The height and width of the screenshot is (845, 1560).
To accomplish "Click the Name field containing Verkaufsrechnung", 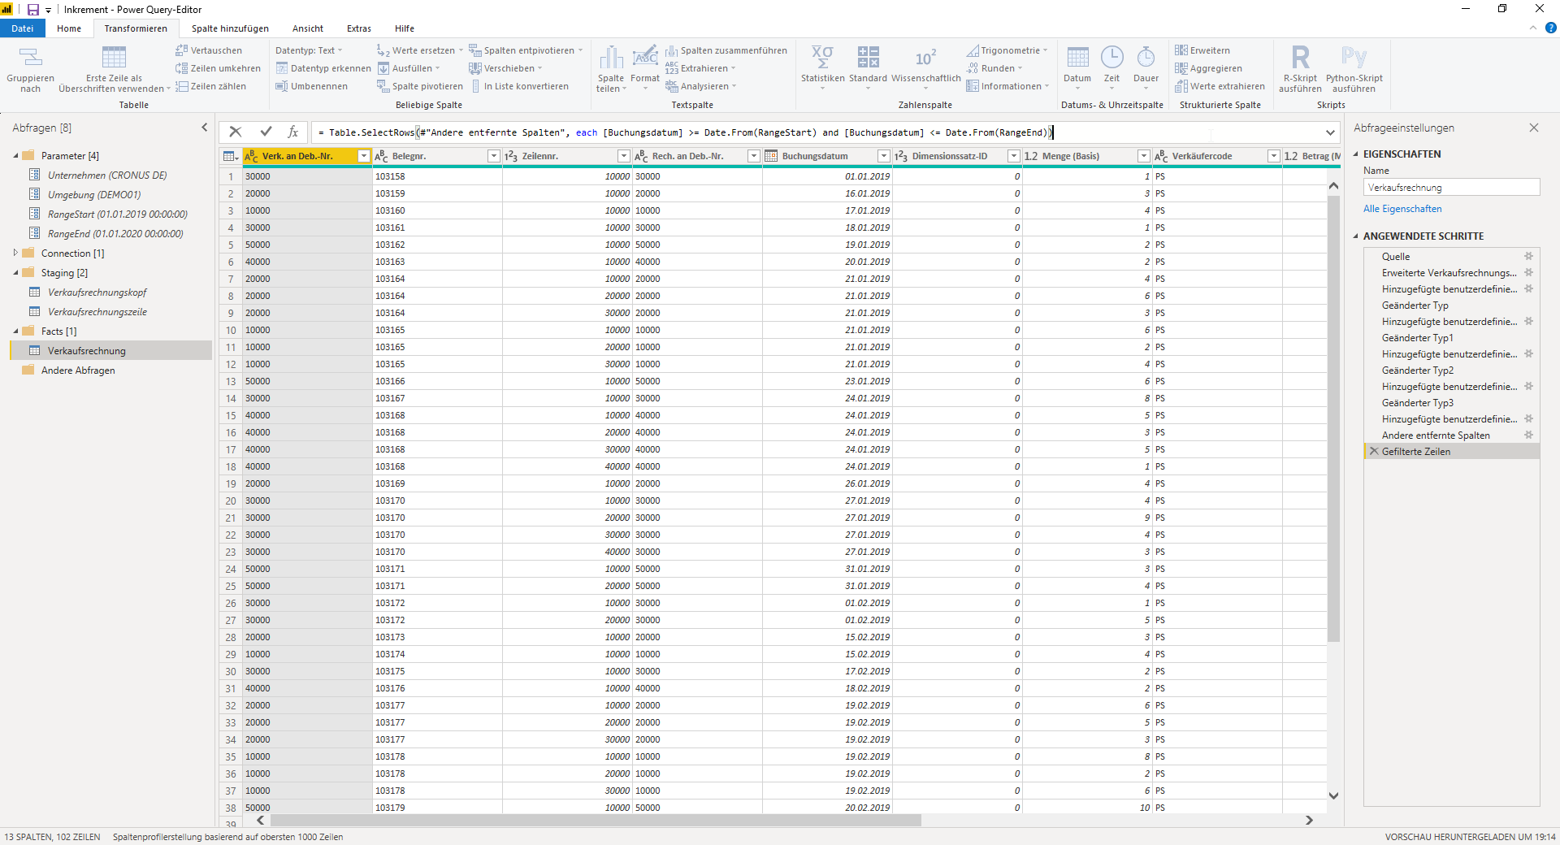I will coord(1451,188).
